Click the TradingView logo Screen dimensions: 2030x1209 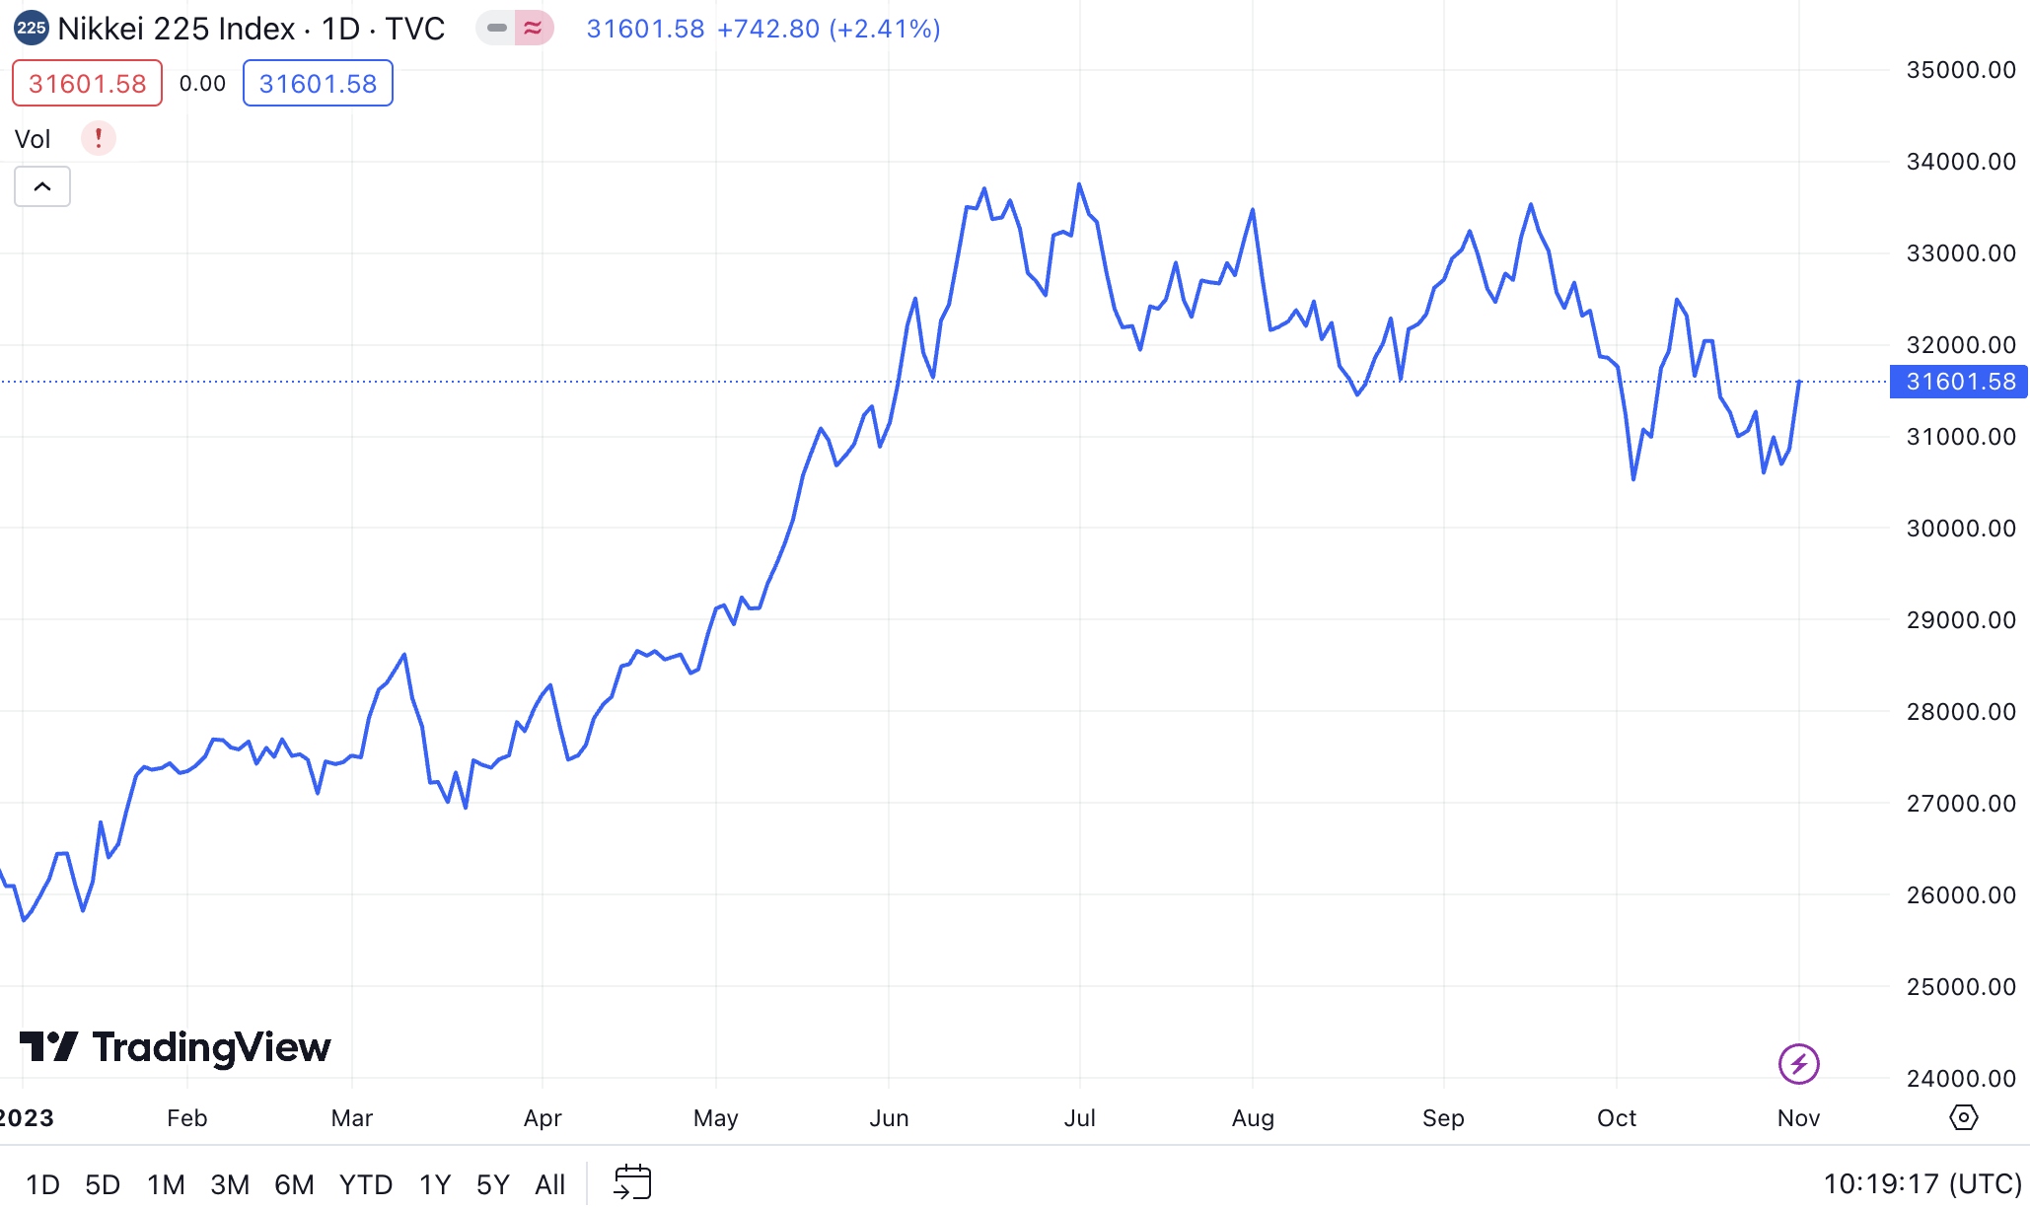tap(176, 1047)
